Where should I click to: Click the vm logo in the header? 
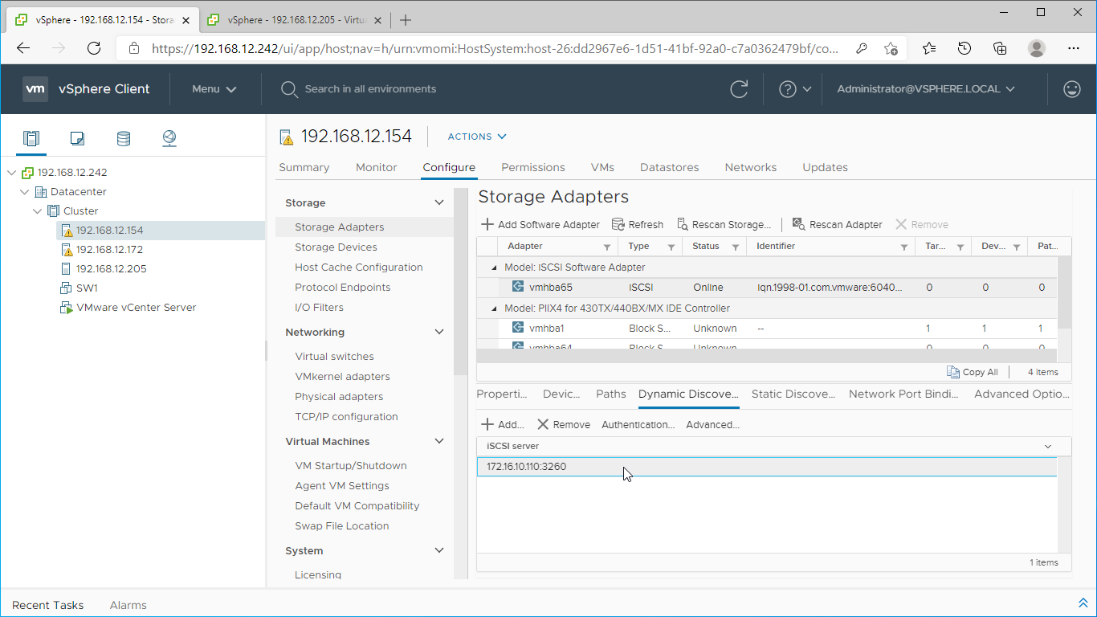coord(35,89)
